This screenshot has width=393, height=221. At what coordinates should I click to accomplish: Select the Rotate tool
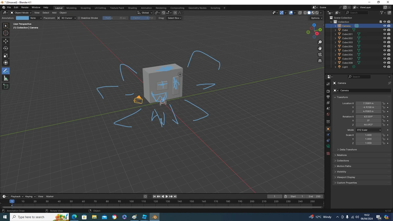coord(6,48)
